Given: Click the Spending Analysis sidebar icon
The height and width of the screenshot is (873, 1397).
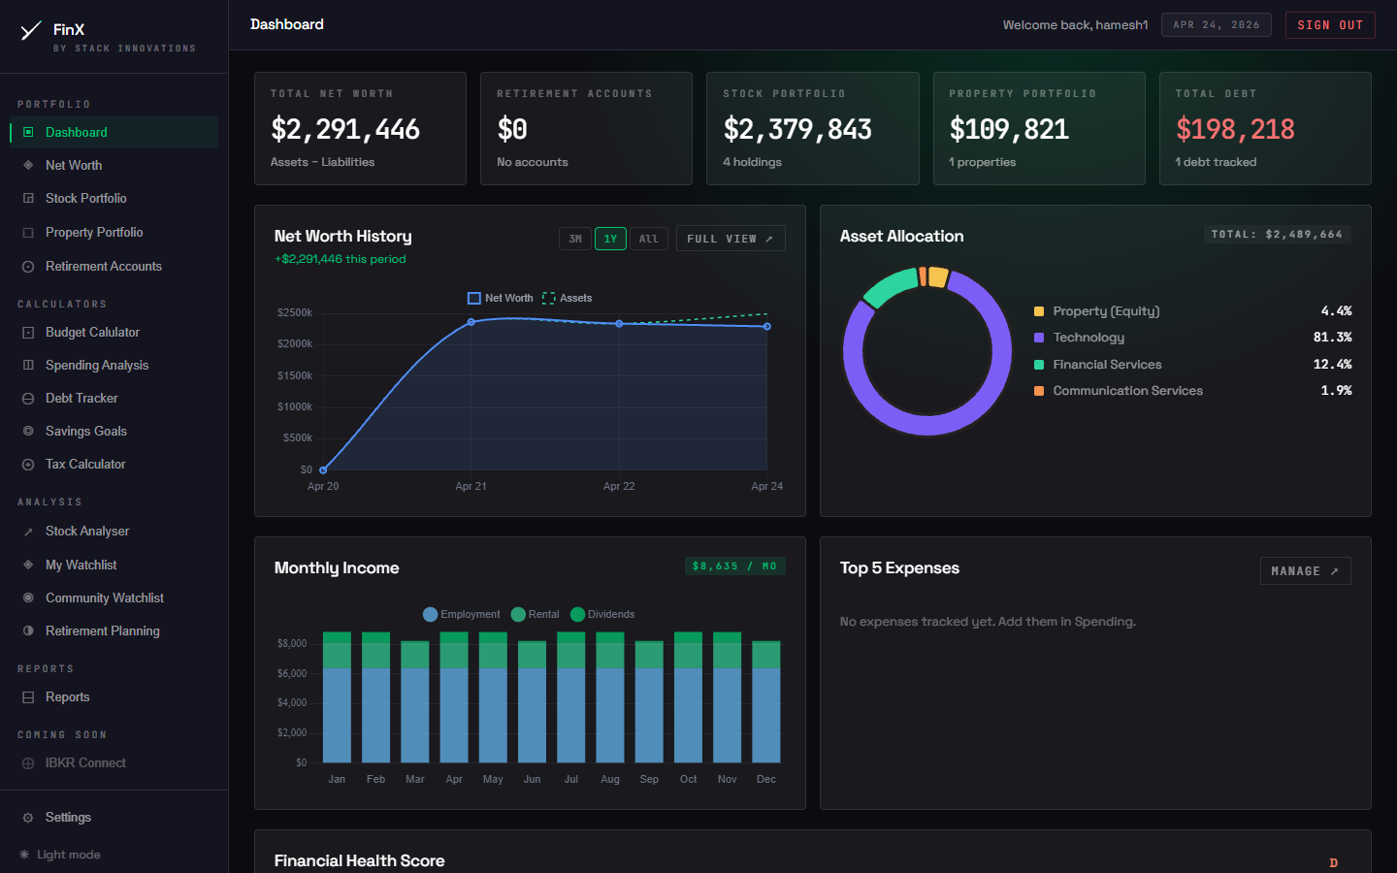Looking at the screenshot, I should click(x=28, y=365).
